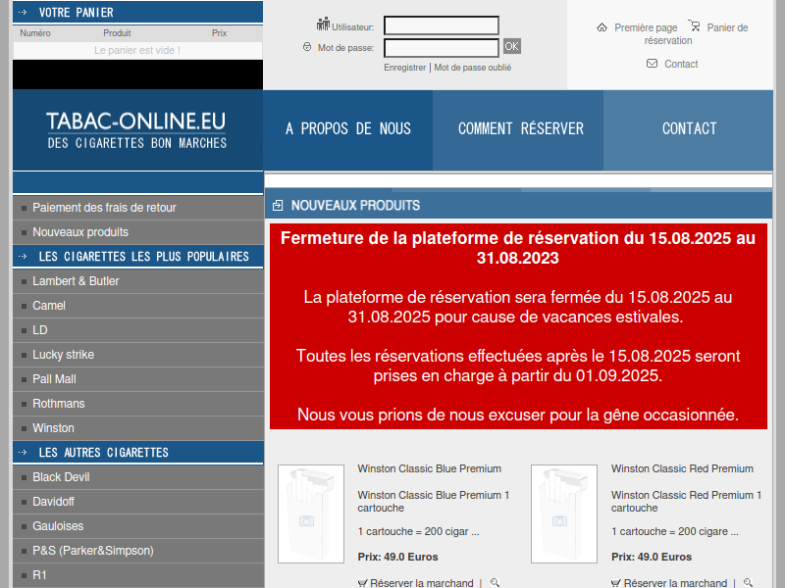Viewport: 785px width, 588px height.
Task: Focus the Utilisateur input field
Action: 441,25
